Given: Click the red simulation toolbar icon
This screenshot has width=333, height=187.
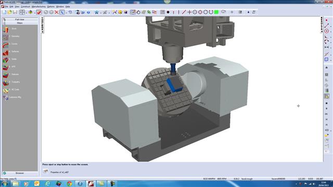Looking at the screenshot, I should [39, 12].
